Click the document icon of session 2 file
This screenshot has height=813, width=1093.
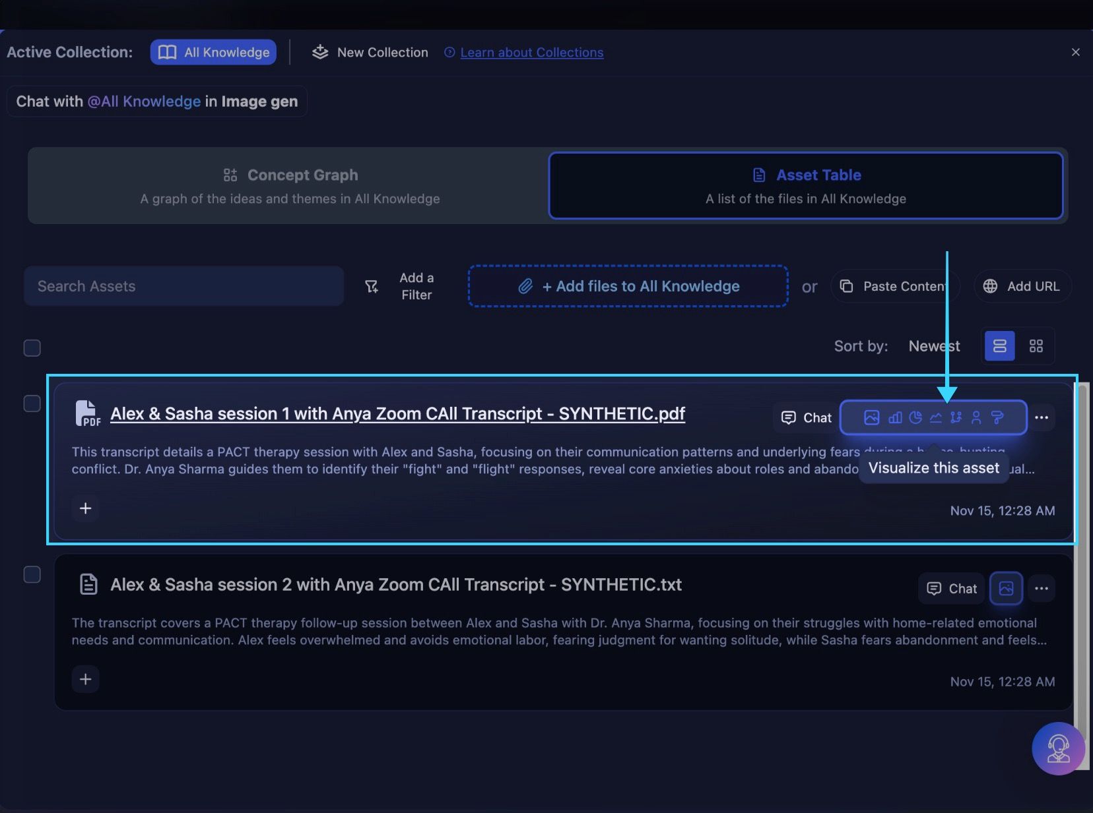coord(88,584)
